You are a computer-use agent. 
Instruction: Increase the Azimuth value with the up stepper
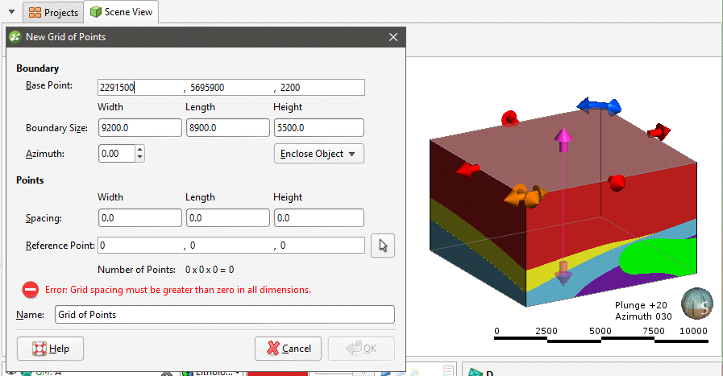tap(139, 149)
